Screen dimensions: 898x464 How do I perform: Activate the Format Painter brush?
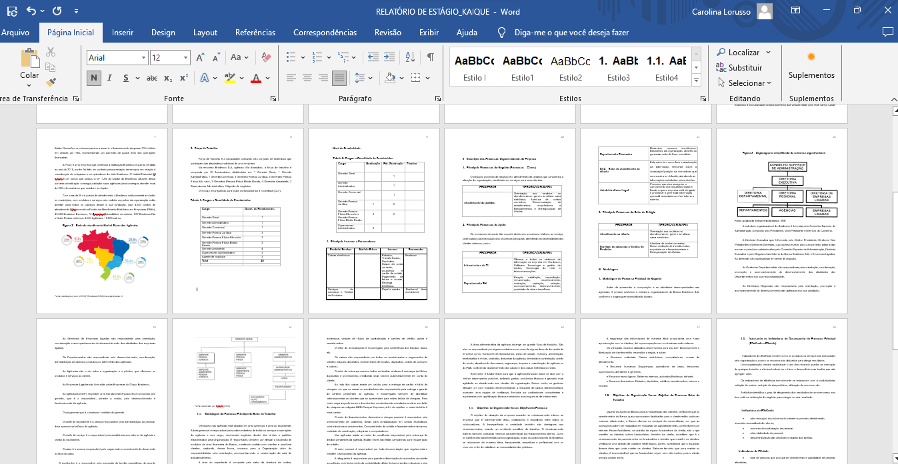[51, 83]
